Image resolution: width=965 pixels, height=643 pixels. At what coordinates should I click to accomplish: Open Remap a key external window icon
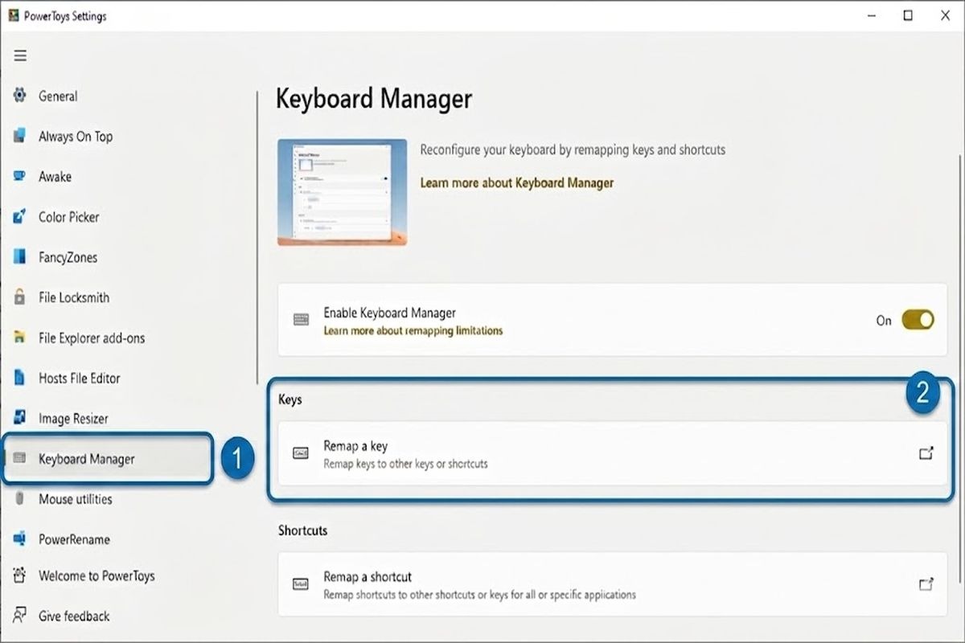pyautogui.click(x=926, y=453)
